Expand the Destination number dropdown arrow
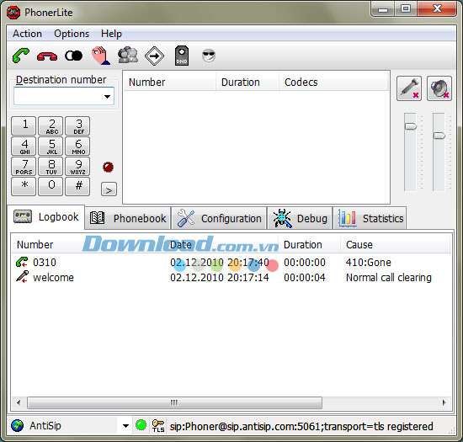This screenshot has width=463, height=442. pyautogui.click(x=108, y=96)
